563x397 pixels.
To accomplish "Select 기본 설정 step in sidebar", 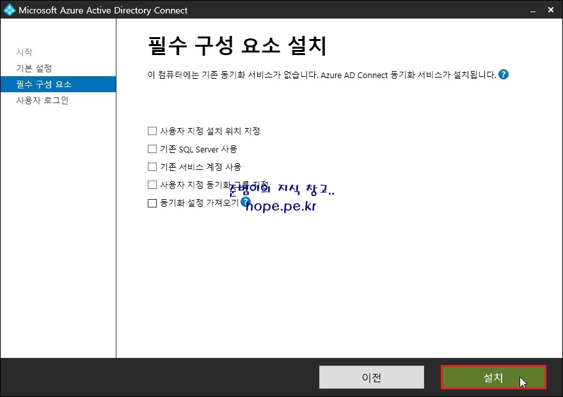I will click(34, 69).
